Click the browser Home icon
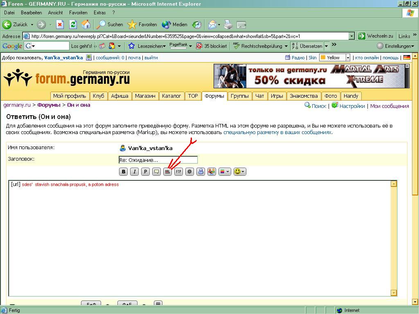Viewport: 419px width, 314px height. click(86, 25)
